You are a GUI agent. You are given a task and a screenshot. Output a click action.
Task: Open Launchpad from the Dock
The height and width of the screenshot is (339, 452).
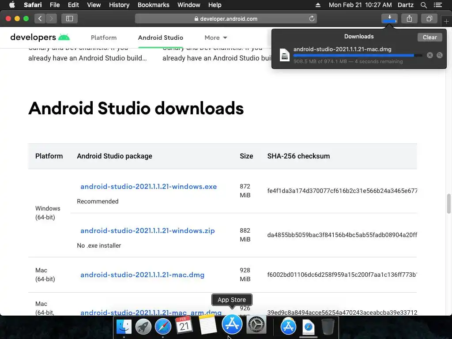143,327
